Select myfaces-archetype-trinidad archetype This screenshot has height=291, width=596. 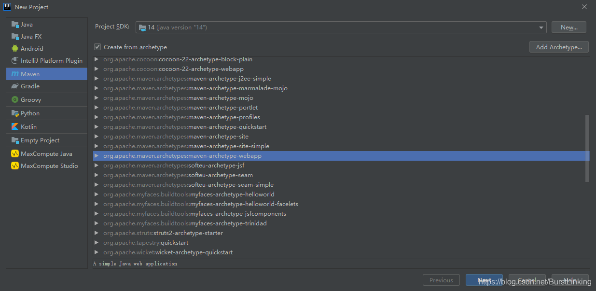tap(339, 223)
